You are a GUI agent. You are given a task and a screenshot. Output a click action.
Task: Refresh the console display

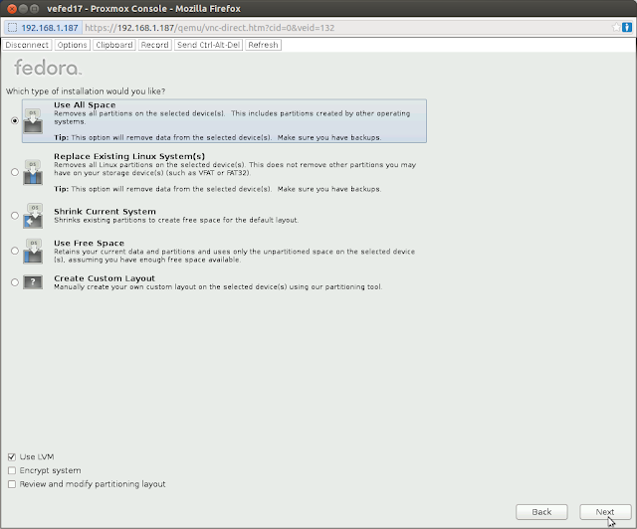pyautogui.click(x=263, y=45)
